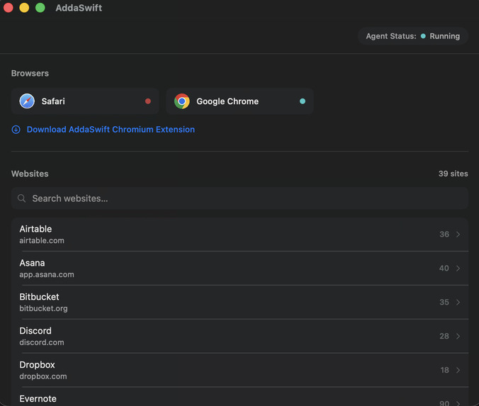
Task: Click the 28 count on Discord row
Action: pyautogui.click(x=444, y=336)
